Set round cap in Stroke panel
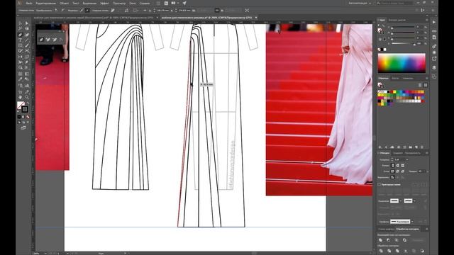Screen dimensions: 454x255 click(x=397, y=165)
